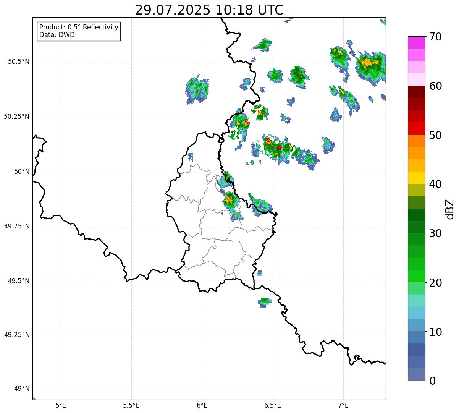Screen dimensions: 459x413
Task: Click the '50°N' latitude label
Action: coord(21,172)
